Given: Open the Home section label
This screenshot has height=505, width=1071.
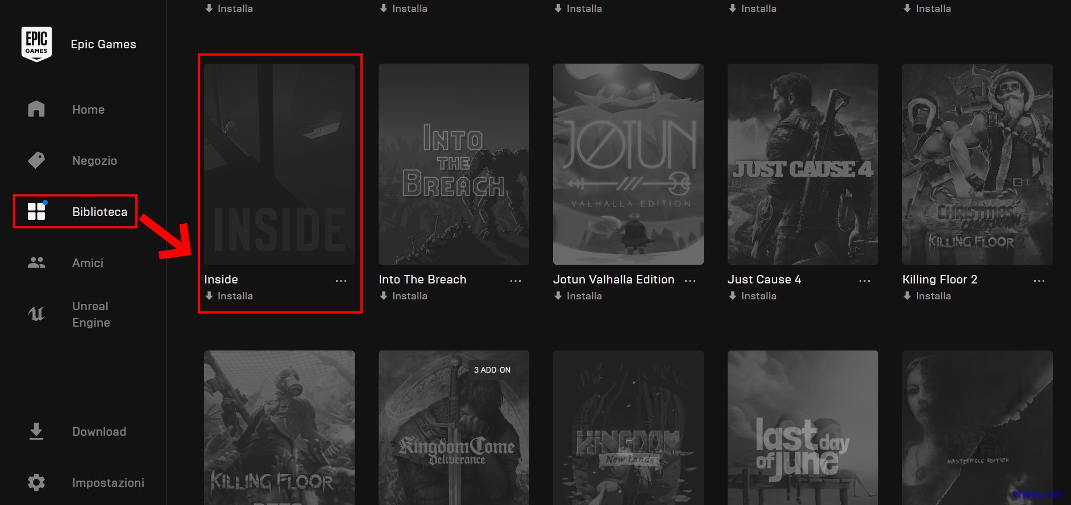Looking at the screenshot, I should [88, 110].
